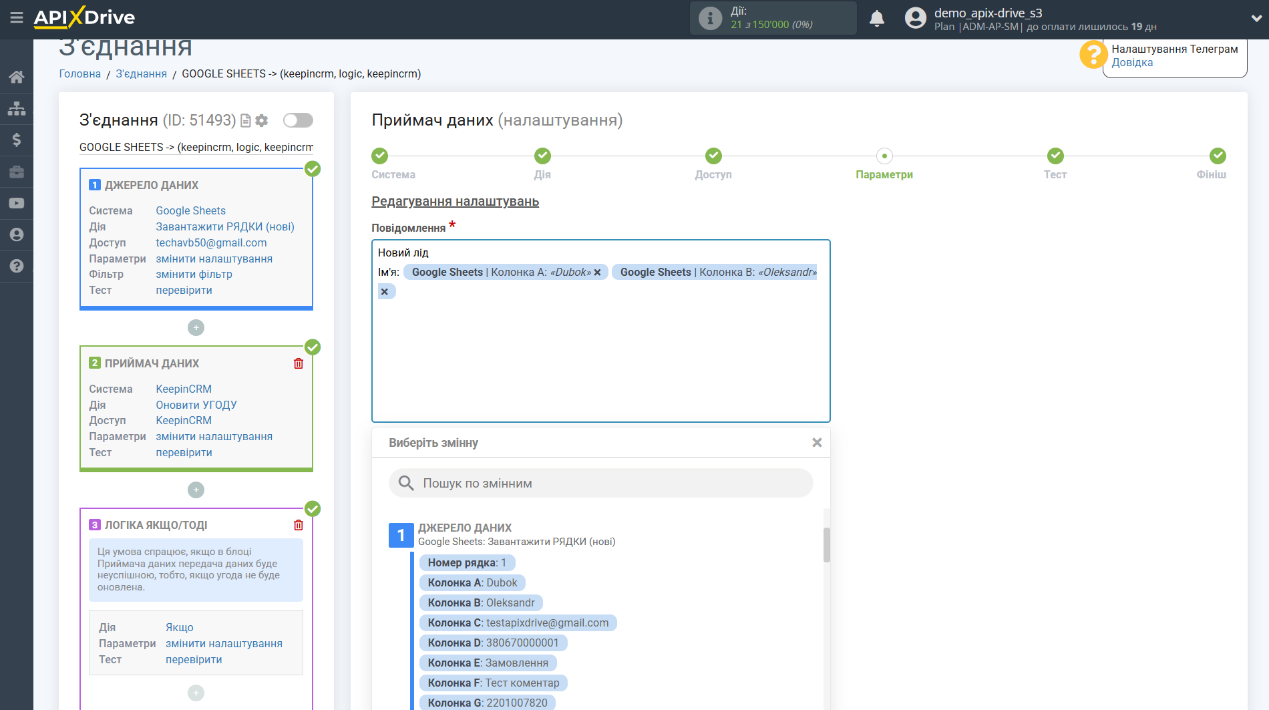Viewport: 1269px width, 710px height.
Task: Open notifications bell
Action: (x=877, y=18)
